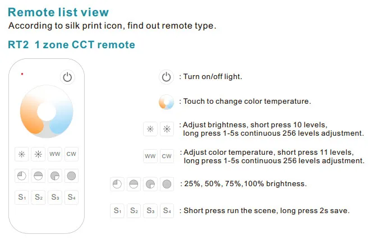The height and width of the screenshot is (240, 382).
Task: Click the S4 scene button on the remote
Action: coord(71,197)
